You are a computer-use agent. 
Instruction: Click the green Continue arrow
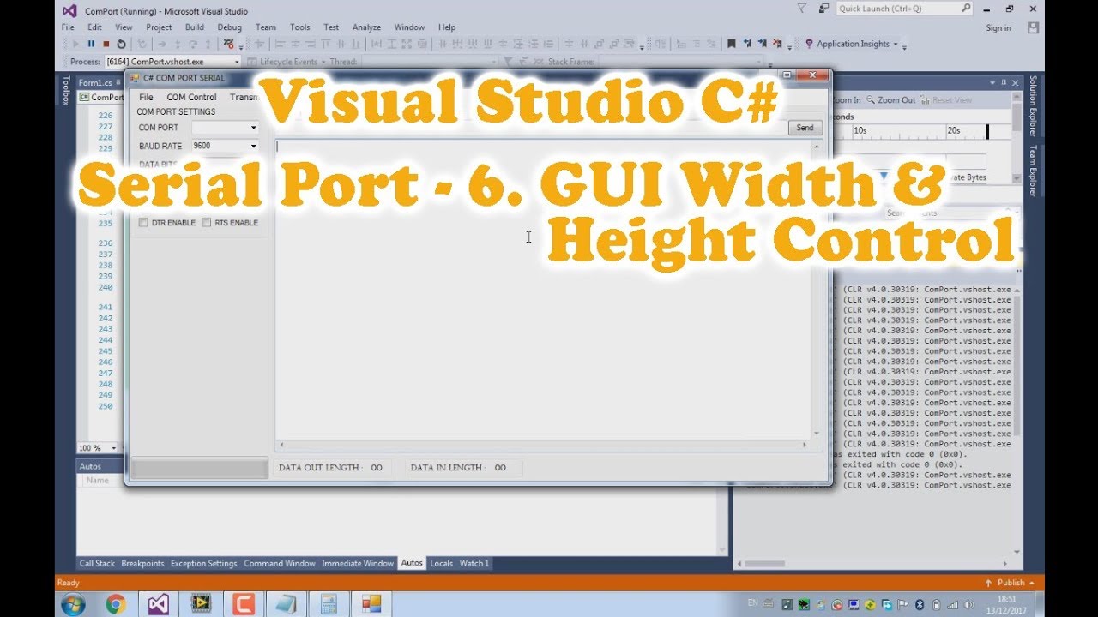pyautogui.click(x=75, y=44)
